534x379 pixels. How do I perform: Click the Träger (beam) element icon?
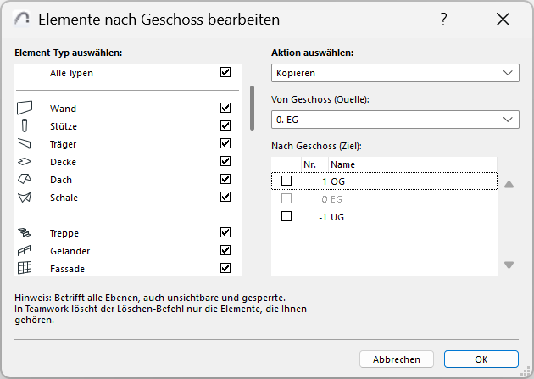point(25,144)
